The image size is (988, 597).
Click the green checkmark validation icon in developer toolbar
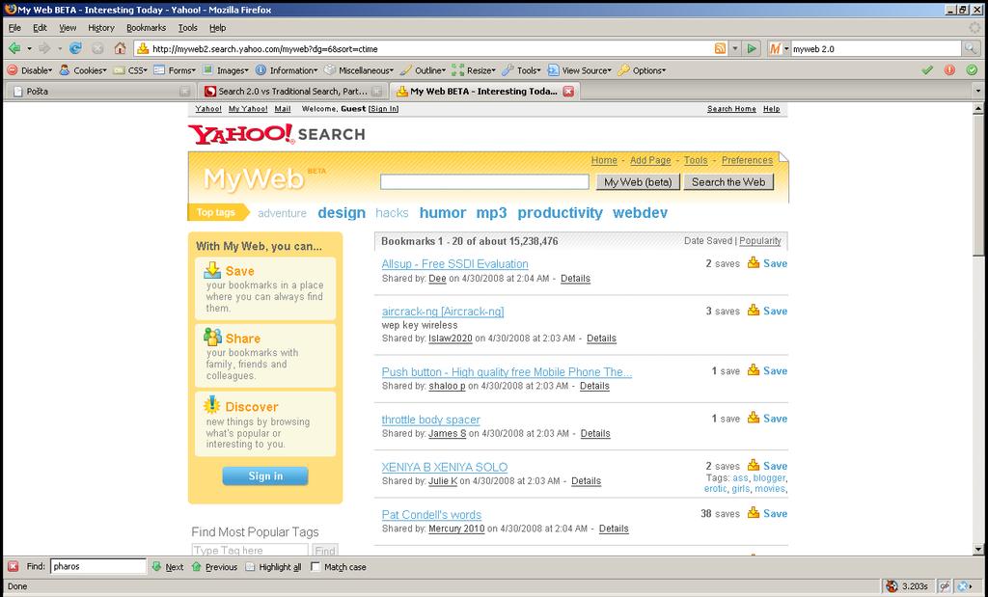[927, 70]
